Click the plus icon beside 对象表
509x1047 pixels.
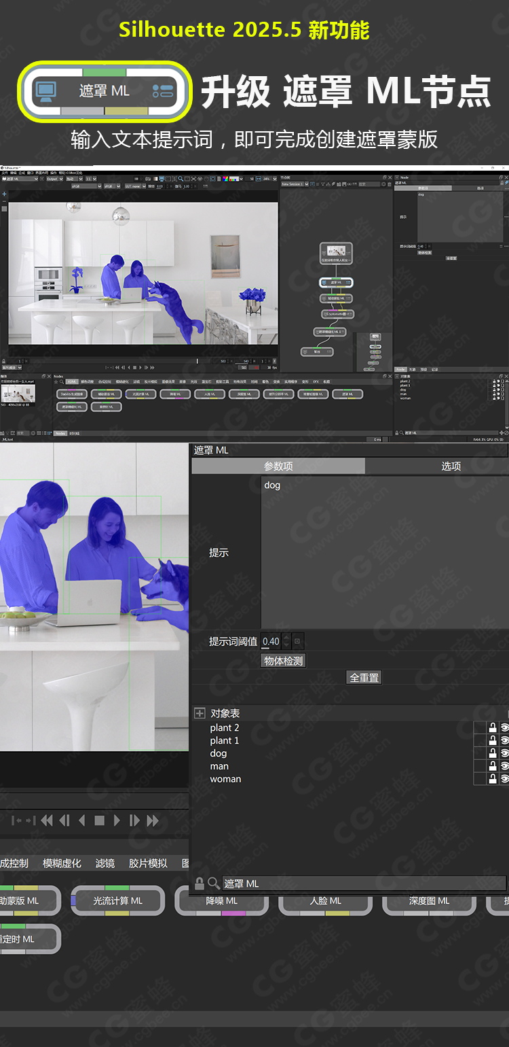[x=200, y=713]
